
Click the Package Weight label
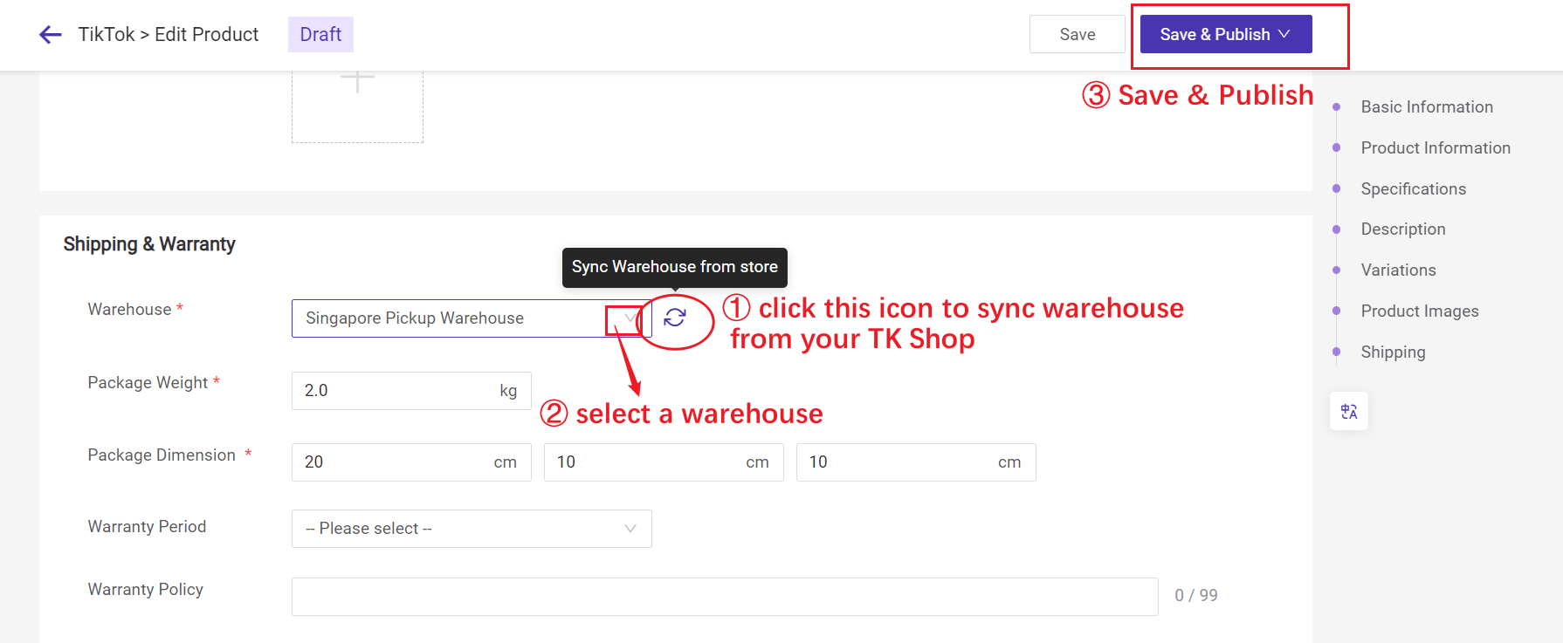(x=148, y=383)
